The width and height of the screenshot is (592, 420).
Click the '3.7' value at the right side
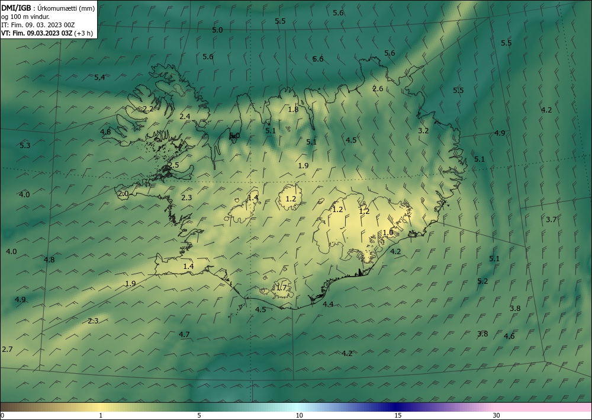coord(551,219)
